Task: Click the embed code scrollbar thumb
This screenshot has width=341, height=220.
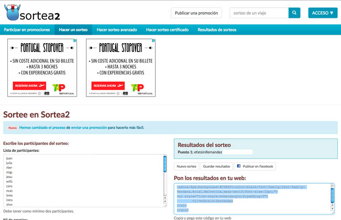Action: pyautogui.click(x=332, y=195)
